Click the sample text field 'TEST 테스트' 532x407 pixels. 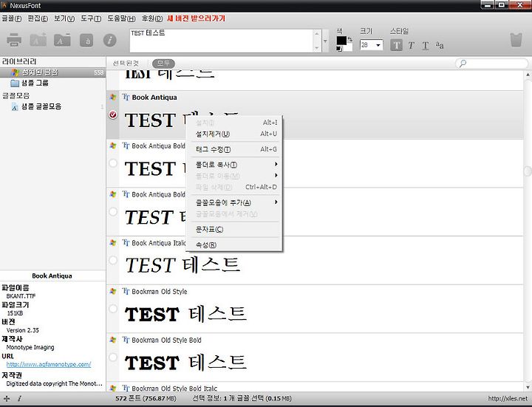[222, 41]
